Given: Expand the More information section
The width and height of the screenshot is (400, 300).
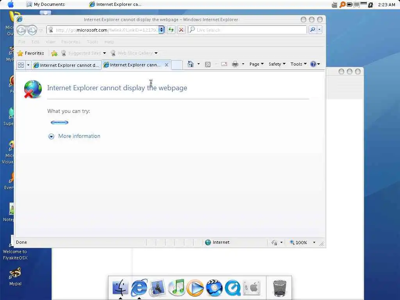Looking at the screenshot, I should click(74, 136).
